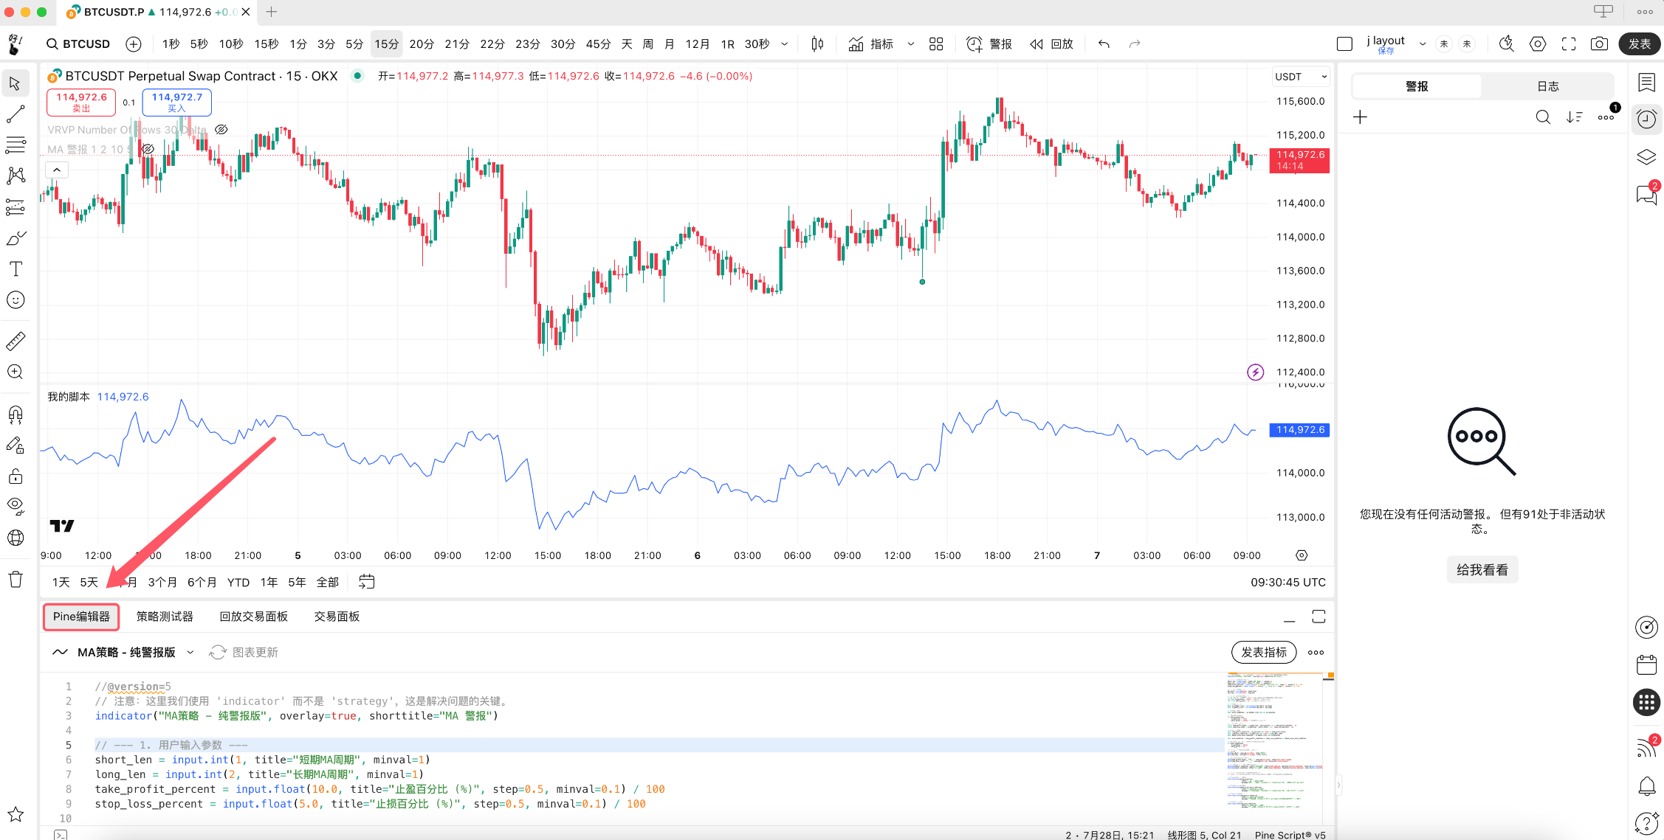Click the 卖出 sell price button
This screenshot has height=840, width=1664.
click(x=81, y=103)
